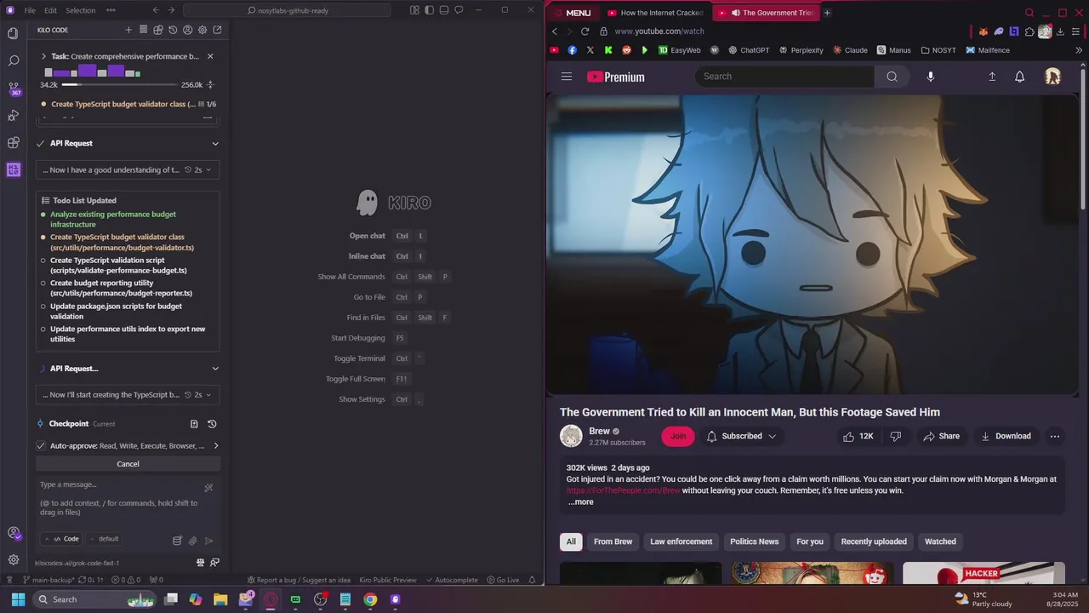Toggle Kiro bottom panel layout icon

point(444,10)
